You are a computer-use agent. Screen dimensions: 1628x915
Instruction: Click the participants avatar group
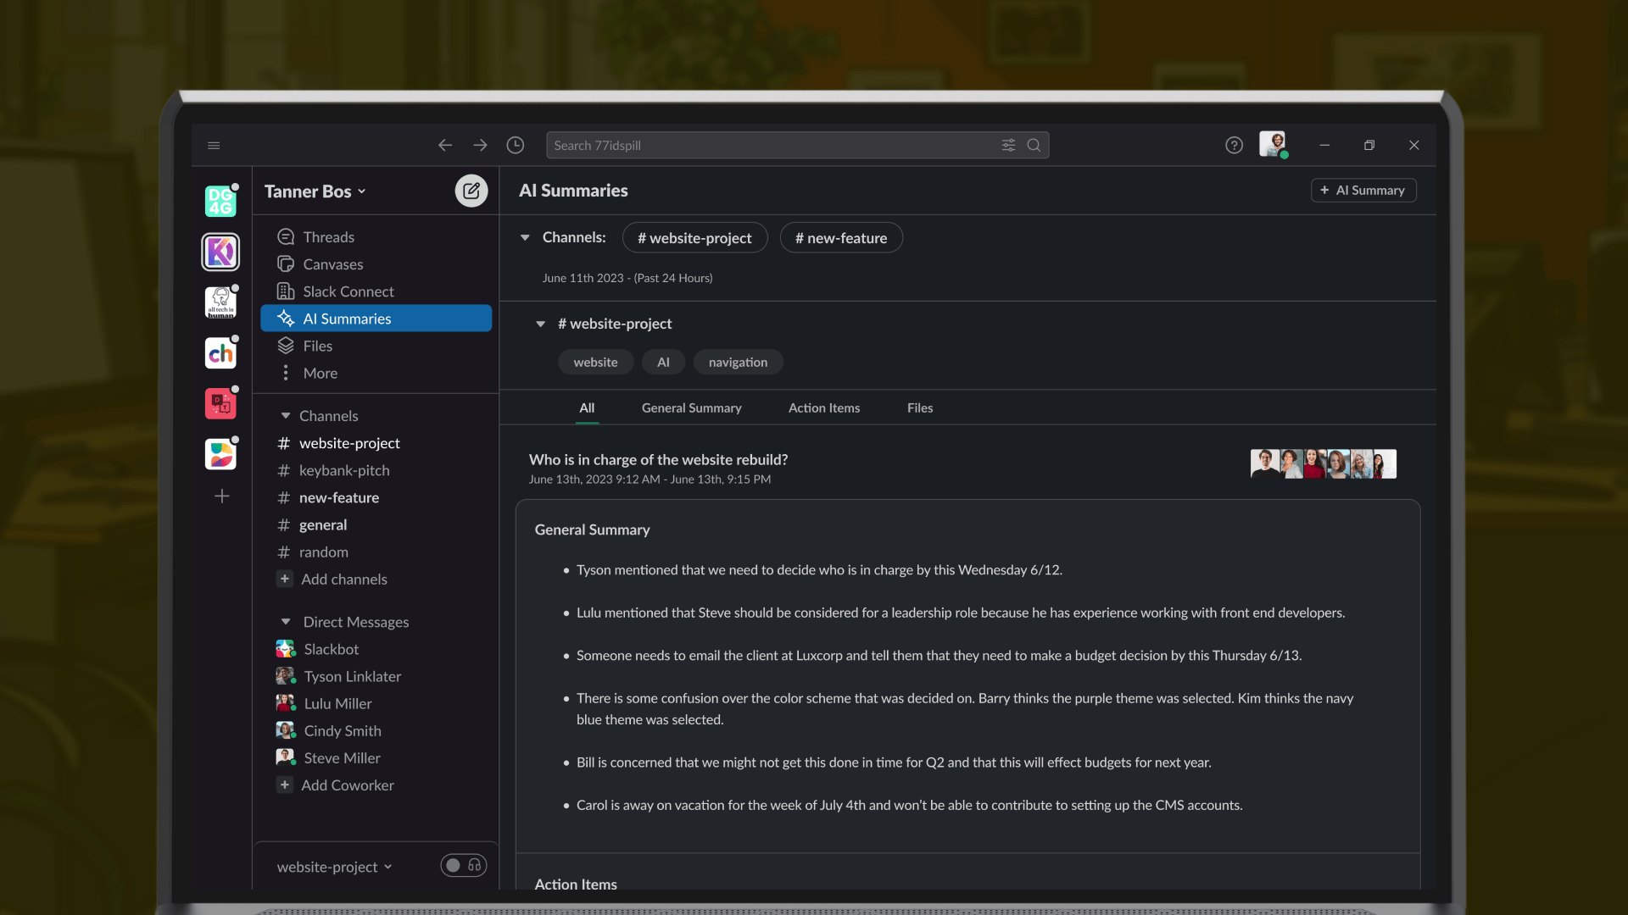pyautogui.click(x=1323, y=464)
